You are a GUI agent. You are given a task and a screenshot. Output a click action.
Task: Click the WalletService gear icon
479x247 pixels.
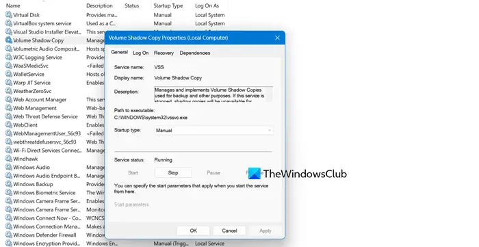(x=8, y=74)
